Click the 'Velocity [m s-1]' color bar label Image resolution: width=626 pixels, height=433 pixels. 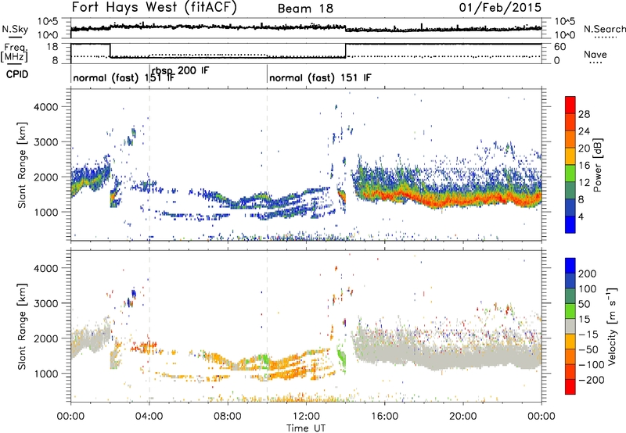pyautogui.click(x=611, y=326)
